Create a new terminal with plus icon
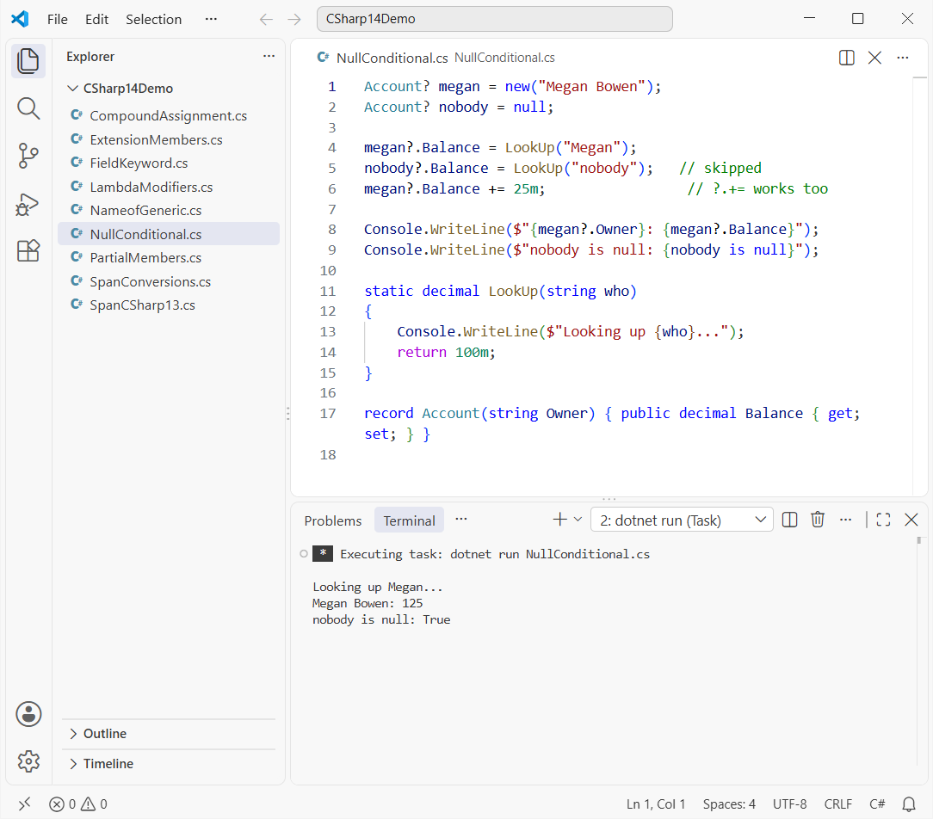 click(559, 520)
